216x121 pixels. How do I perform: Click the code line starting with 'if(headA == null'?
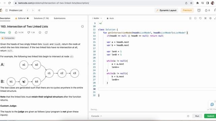click(x=135, y=36)
